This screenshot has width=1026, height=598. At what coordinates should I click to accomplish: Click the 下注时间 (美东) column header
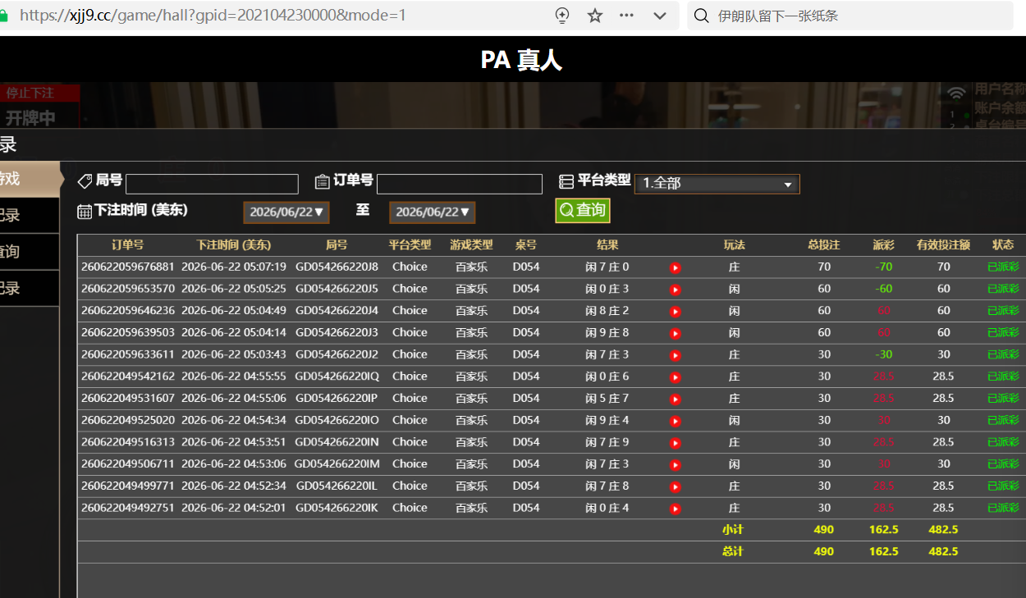(234, 245)
